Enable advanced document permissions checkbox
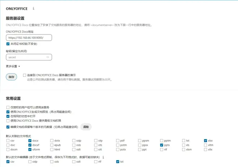The image size is (238, 167). (x=8, y=121)
